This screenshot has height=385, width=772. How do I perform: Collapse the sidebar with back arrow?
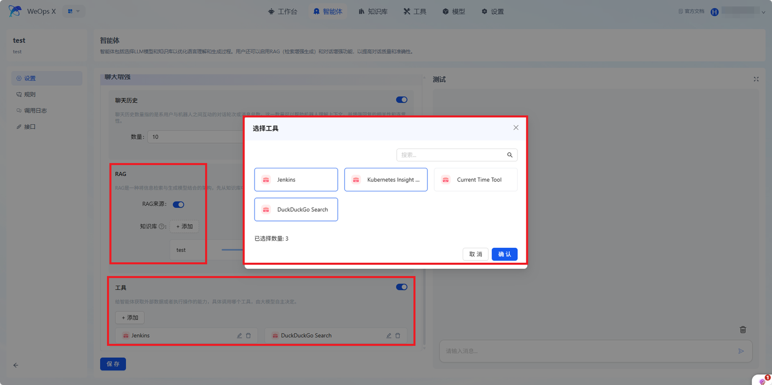(x=16, y=365)
